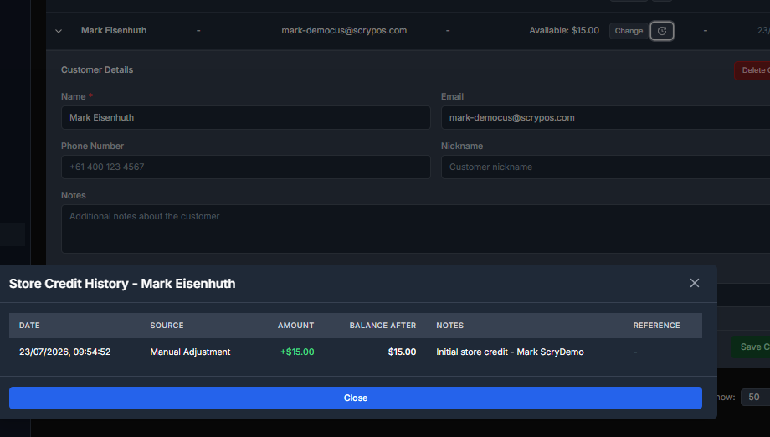Edit the Email field in Customer Details
The width and height of the screenshot is (770, 437).
pyautogui.click(x=605, y=118)
